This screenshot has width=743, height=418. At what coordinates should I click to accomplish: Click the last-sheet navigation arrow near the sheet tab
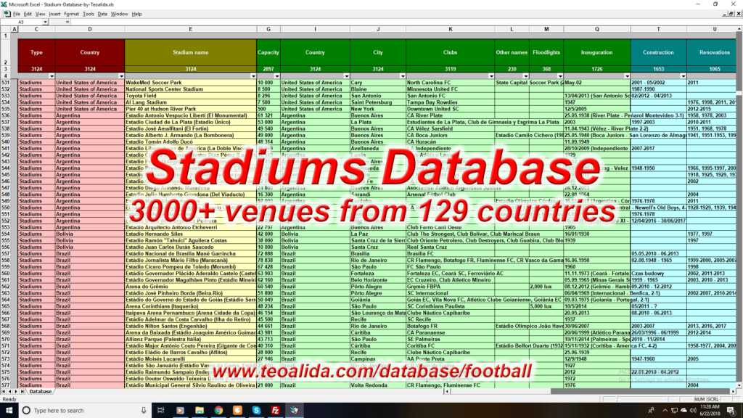click(22, 392)
